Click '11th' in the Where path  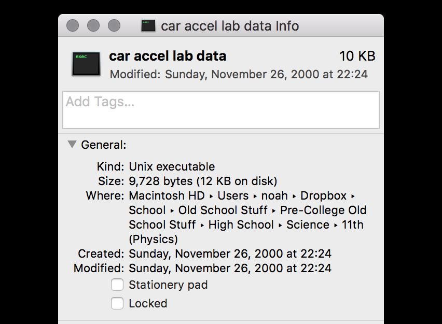[x=353, y=224]
